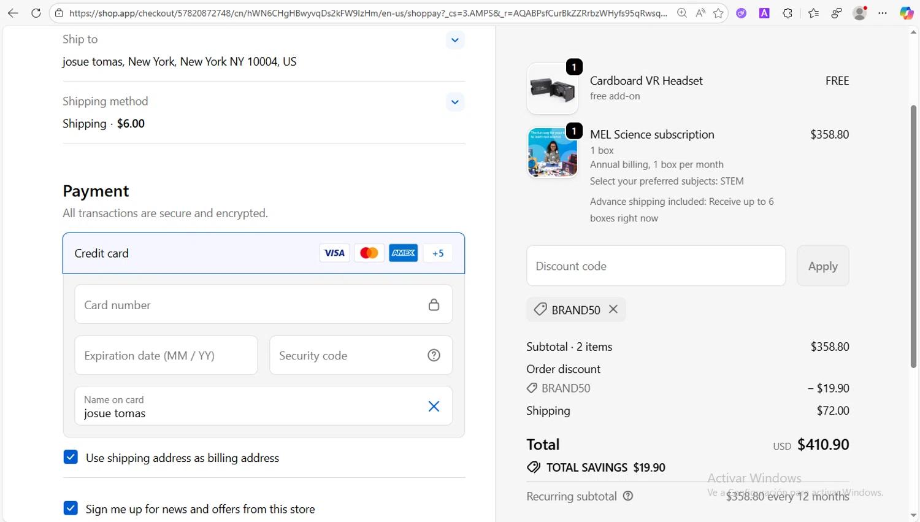
Task: Open Recurring subtotal info icon
Action: click(x=628, y=496)
